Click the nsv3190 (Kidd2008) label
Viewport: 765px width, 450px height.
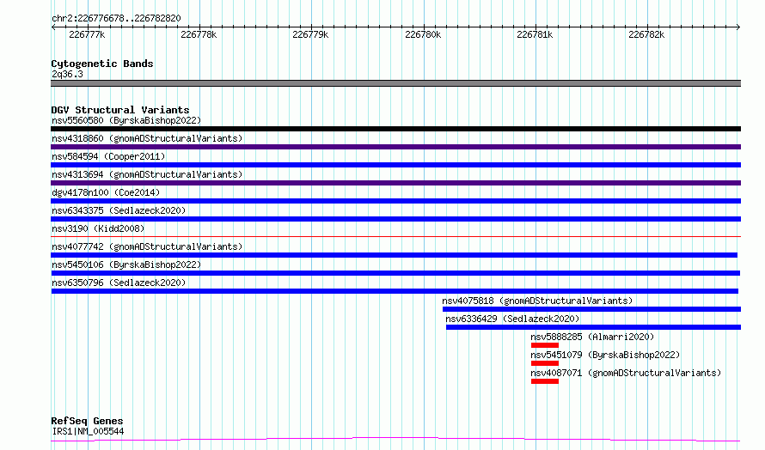(x=98, y=228)
